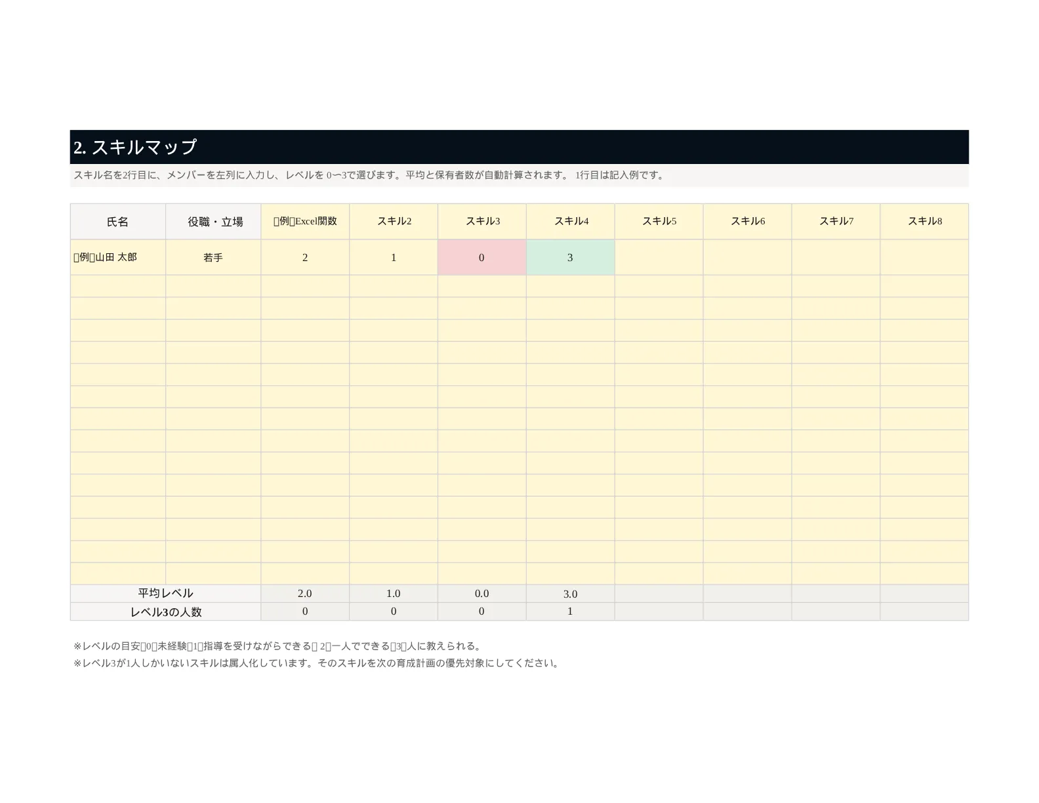Viewport: 1039px width, 803px height.
Task: Click the '役職・立場' column header
Action: click(213, 222)
